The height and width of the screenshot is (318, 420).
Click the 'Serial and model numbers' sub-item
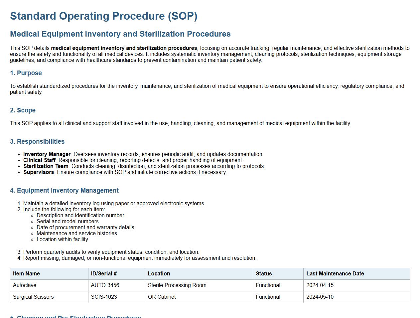pos(68,222)
